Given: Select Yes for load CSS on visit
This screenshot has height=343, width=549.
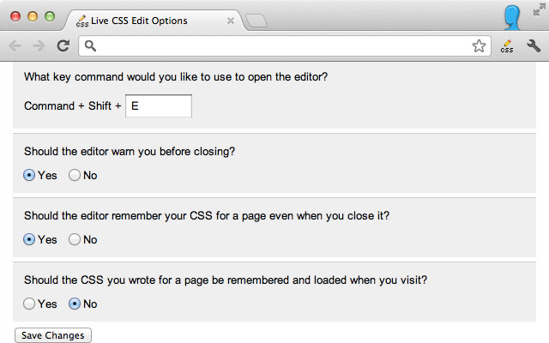Looking at the screenshot, I should 29,304.
